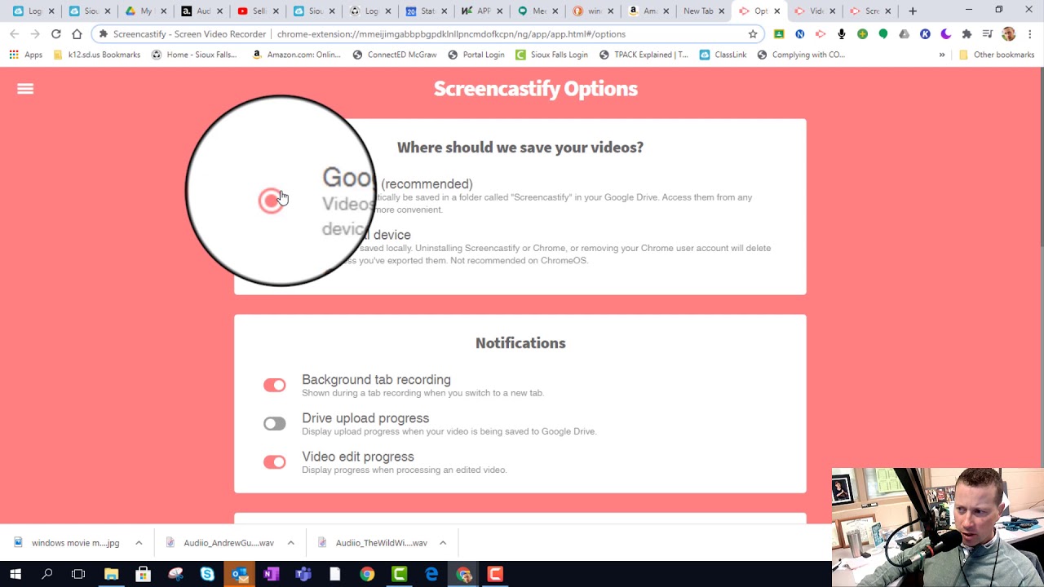Switch to the Vid tab
This screenshot has width=1044, height=587.
814,11
